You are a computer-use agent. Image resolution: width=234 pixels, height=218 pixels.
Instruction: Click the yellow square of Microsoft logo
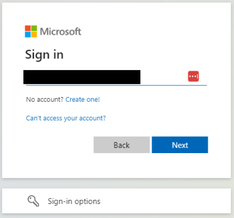point(34,34)
